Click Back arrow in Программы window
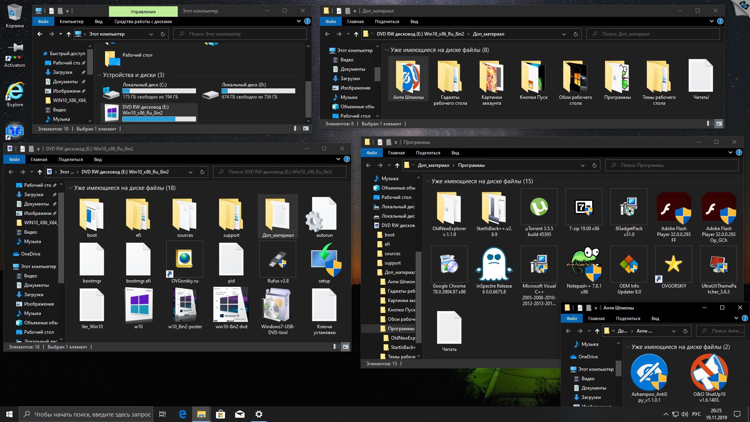The height and width of the screenshot is (422, 750). tap(368, 165)
